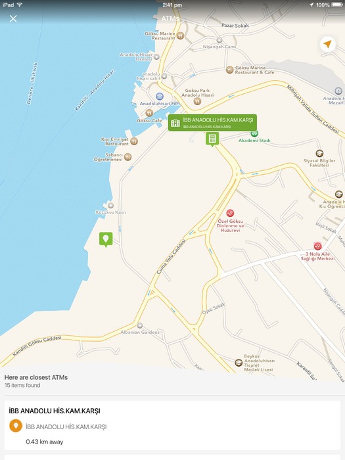This screenshot has height=460, width=345.
Task: Select the Akademi Stadı marker
Action: pos(254,134)
